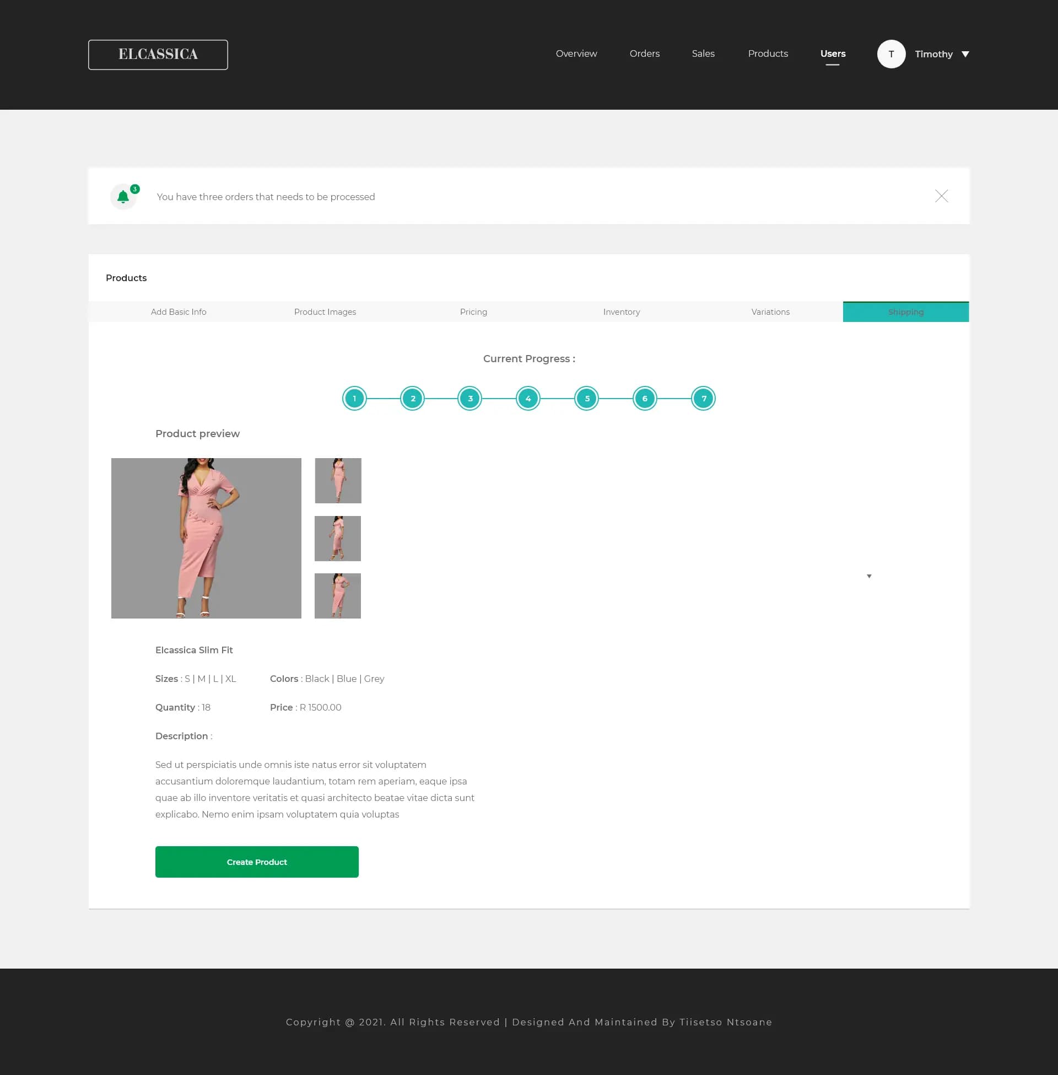
Task: Click the small dropdown arrow near product preview
Action: tap(869, 576)
